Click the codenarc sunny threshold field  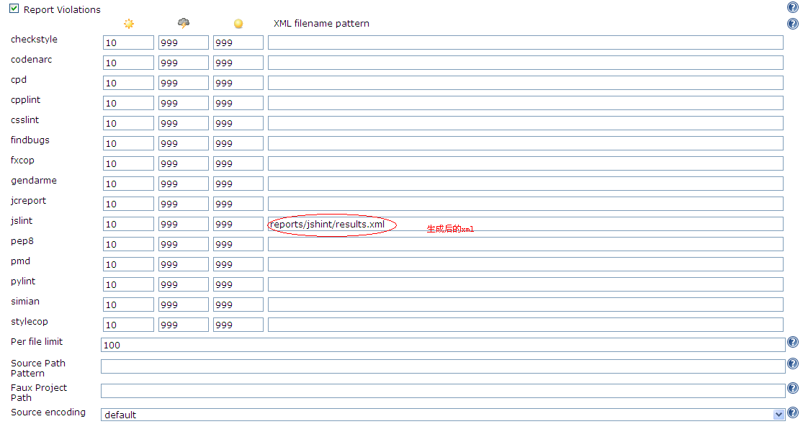[x=128, y=63]
